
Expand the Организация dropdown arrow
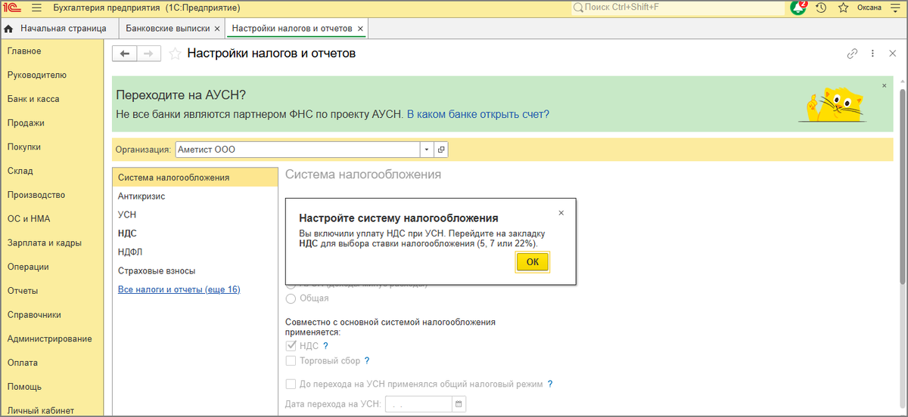(x=427, y=150)
